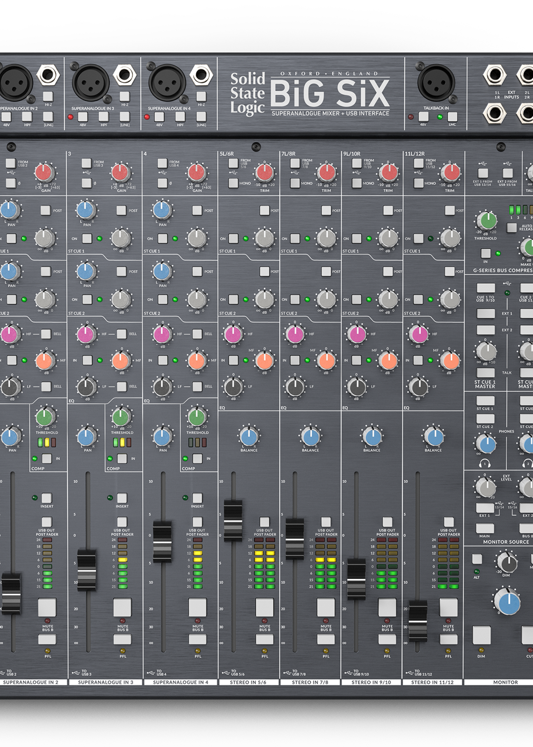Toggle ST CUE 2 POST on channel 11L/12R

tap(450, 271)
